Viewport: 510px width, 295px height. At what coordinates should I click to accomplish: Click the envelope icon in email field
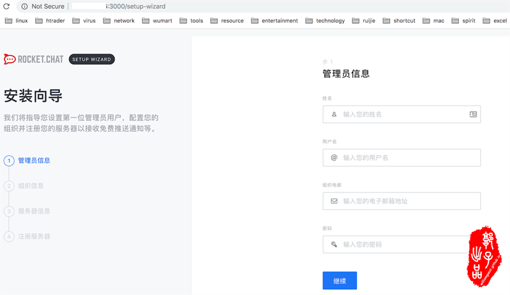334,201
